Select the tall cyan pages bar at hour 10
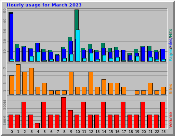 click(x=78, y=46)
